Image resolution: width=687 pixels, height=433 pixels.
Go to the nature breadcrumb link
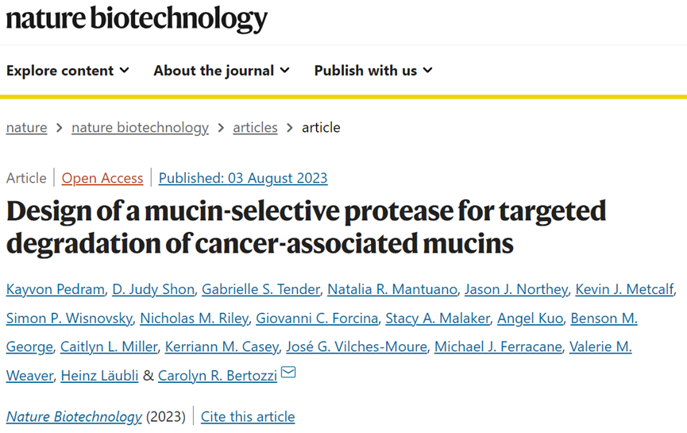pos(27,128)
